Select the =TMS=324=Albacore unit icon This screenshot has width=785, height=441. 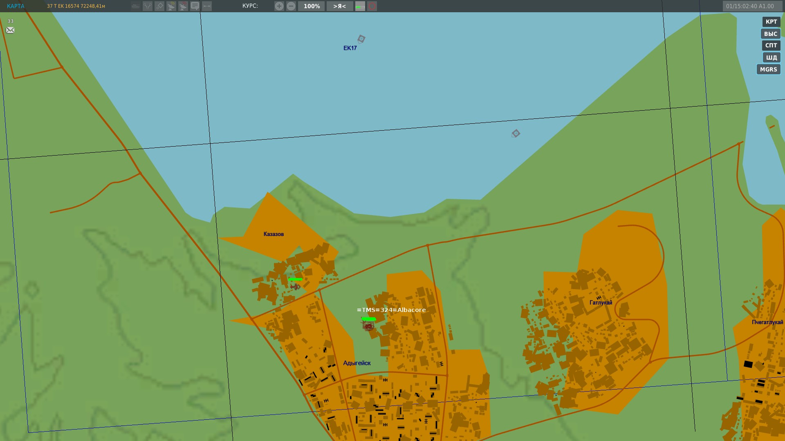pyautogui.click(x=368, y=326)
